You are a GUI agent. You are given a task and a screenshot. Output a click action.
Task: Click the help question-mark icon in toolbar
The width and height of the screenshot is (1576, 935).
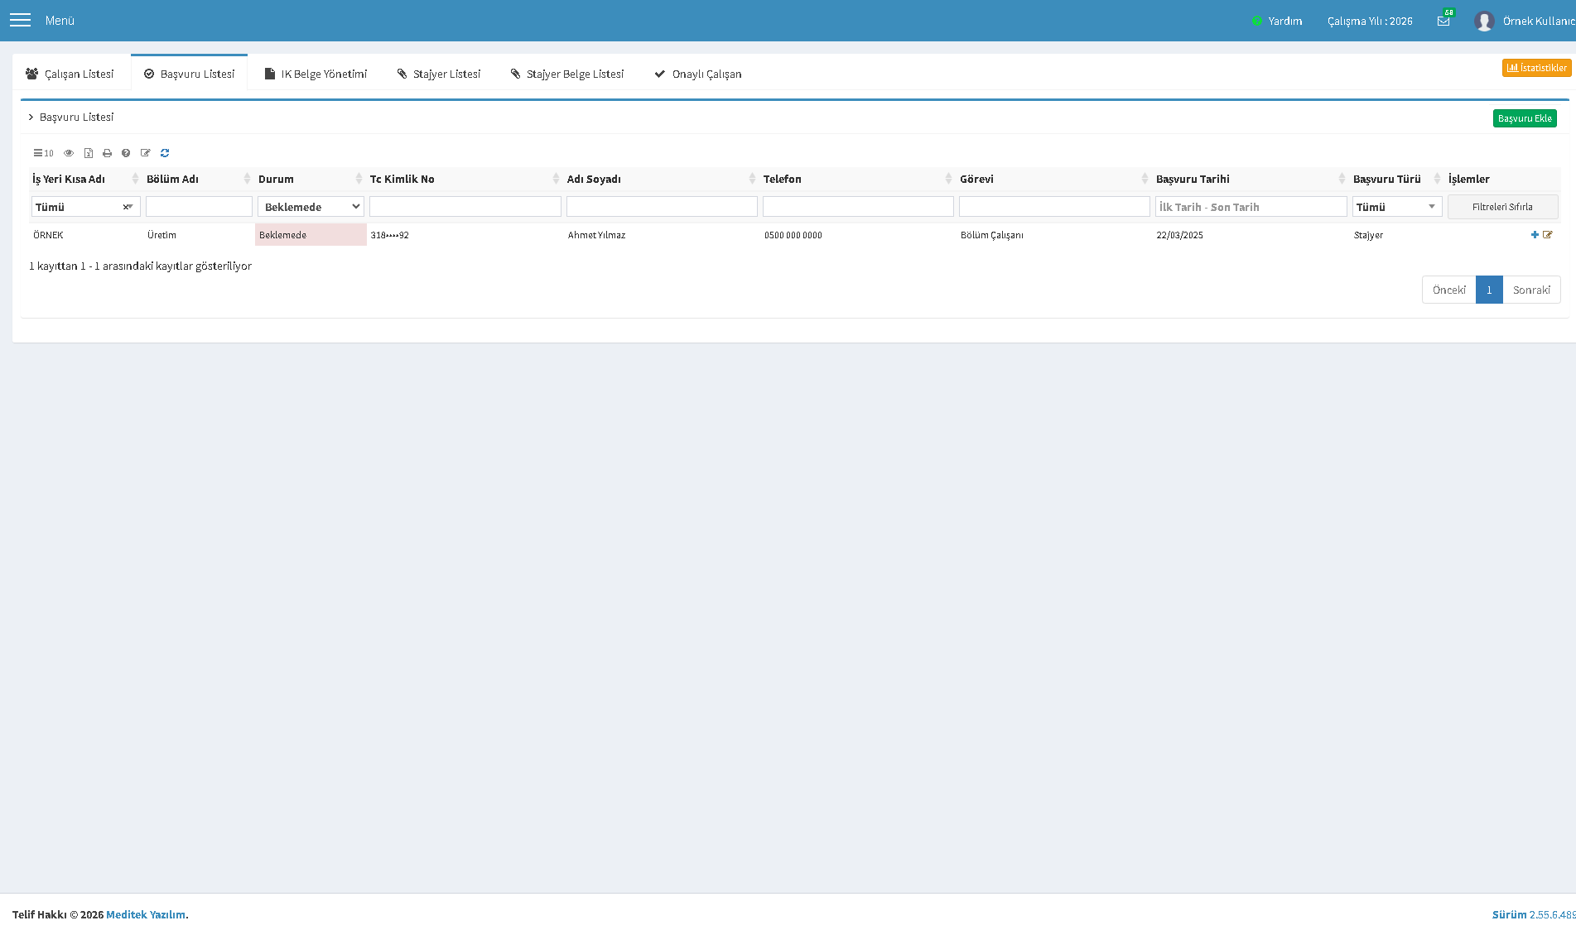[126, 153]
